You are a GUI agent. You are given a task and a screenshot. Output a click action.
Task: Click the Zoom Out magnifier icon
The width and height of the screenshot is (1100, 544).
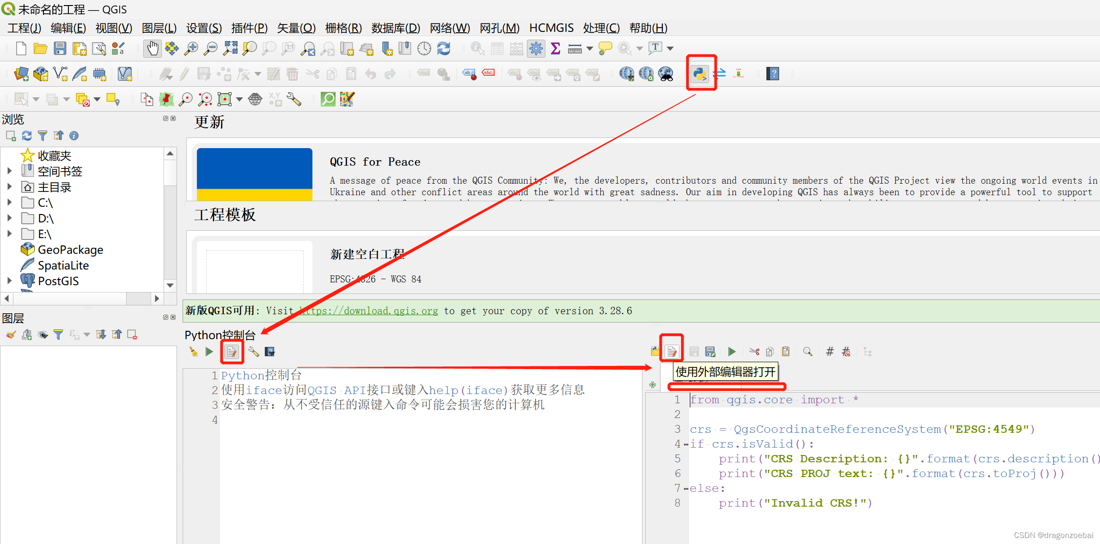(210, 48)
